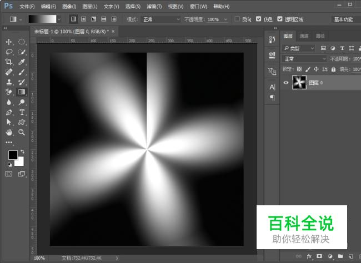Image resolution: width=361 pixels, height=263 pixels.
Task: Select the Move tool
Action: pos(9,42)
